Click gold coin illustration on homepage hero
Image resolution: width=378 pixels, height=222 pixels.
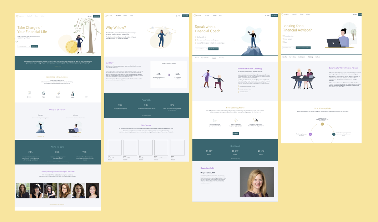tap(71, 47)
